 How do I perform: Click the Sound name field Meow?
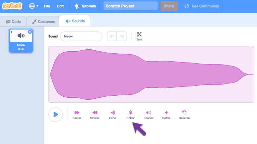[x=81, y=36]
